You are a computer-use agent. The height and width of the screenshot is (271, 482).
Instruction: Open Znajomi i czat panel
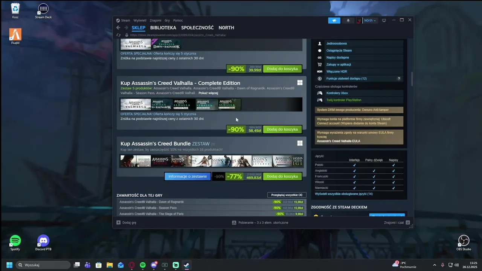point(394,222)
